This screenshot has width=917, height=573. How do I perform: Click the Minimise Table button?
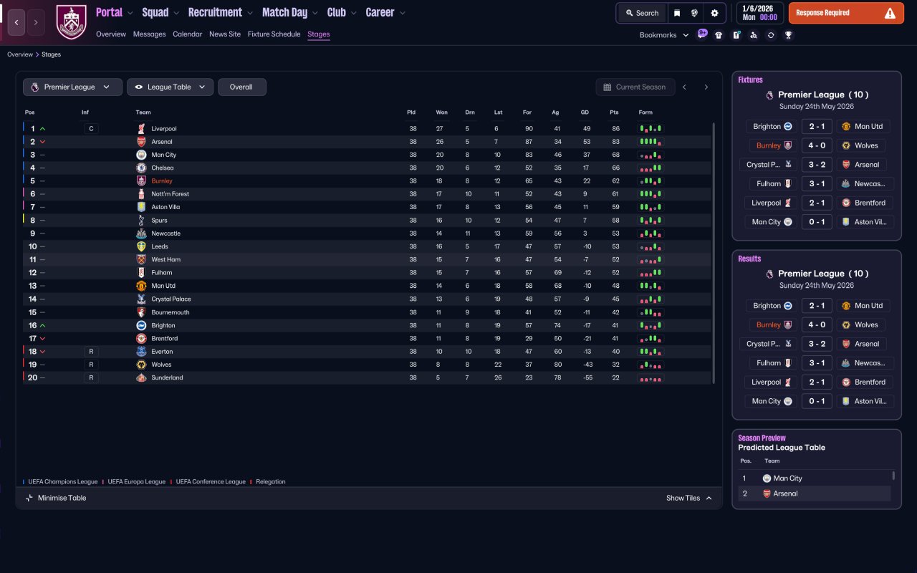click(x=56, y=499)
